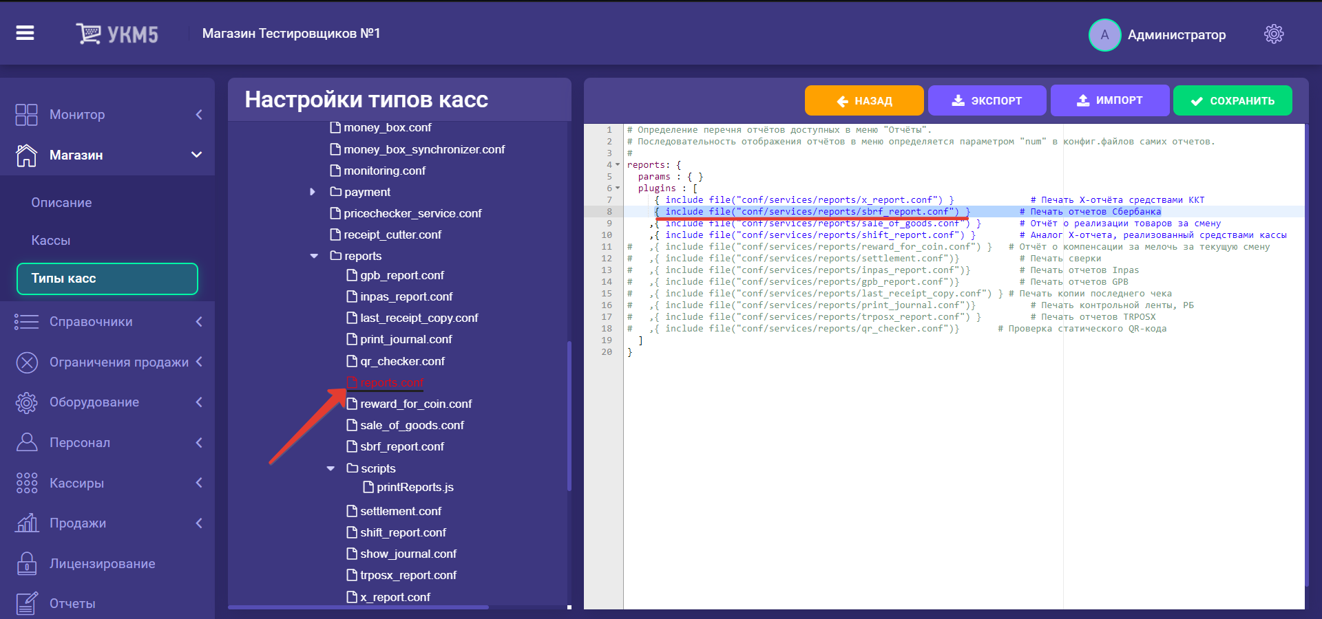Open the Кассы submenu item

coord(51,241)
